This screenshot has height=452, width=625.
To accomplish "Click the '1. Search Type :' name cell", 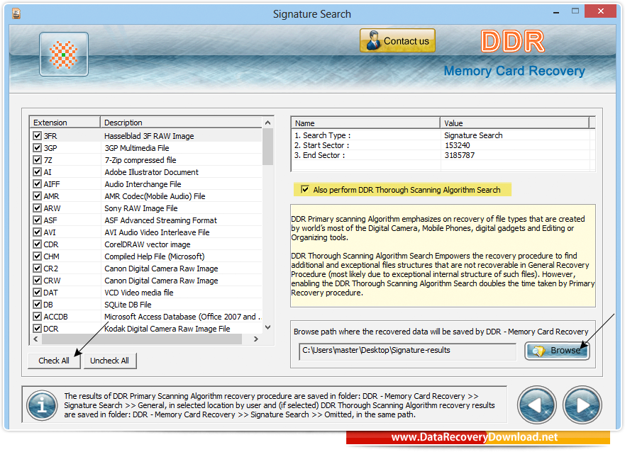I will 323,135.
